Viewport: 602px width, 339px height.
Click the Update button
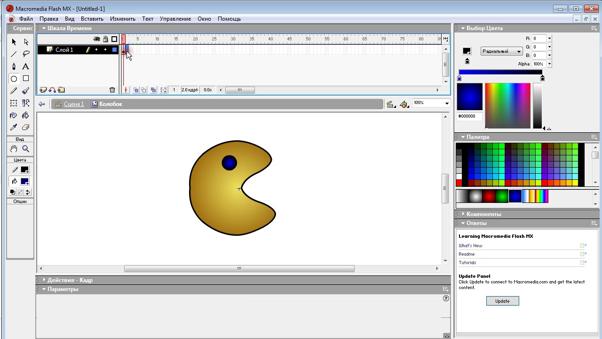502,301
